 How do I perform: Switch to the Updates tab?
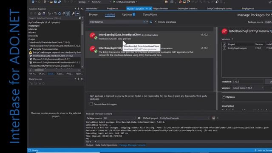tap(128, 14)
